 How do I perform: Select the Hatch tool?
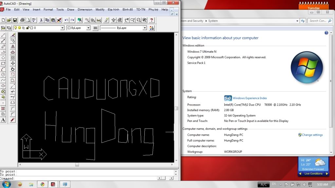(3, 109)
